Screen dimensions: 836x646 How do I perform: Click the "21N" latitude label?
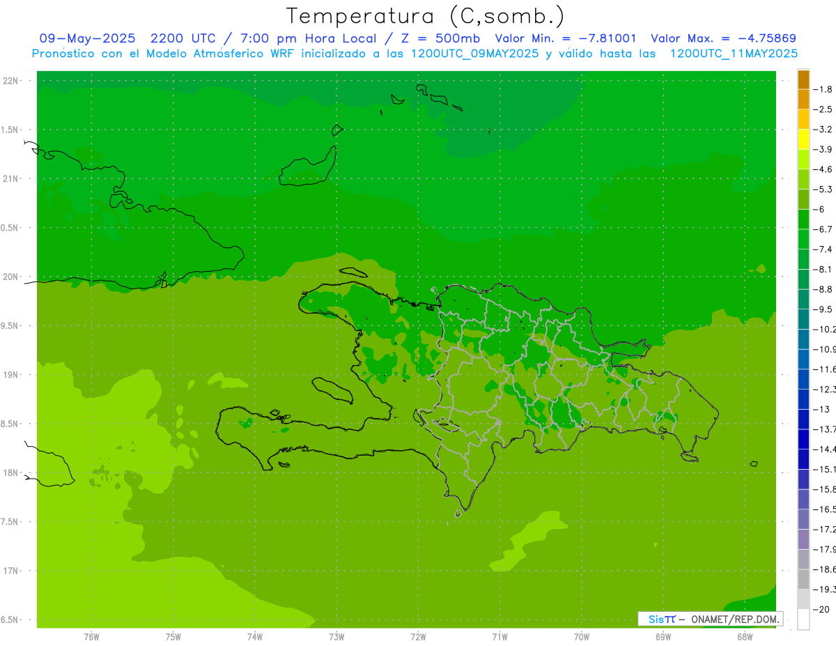(11, 179)
